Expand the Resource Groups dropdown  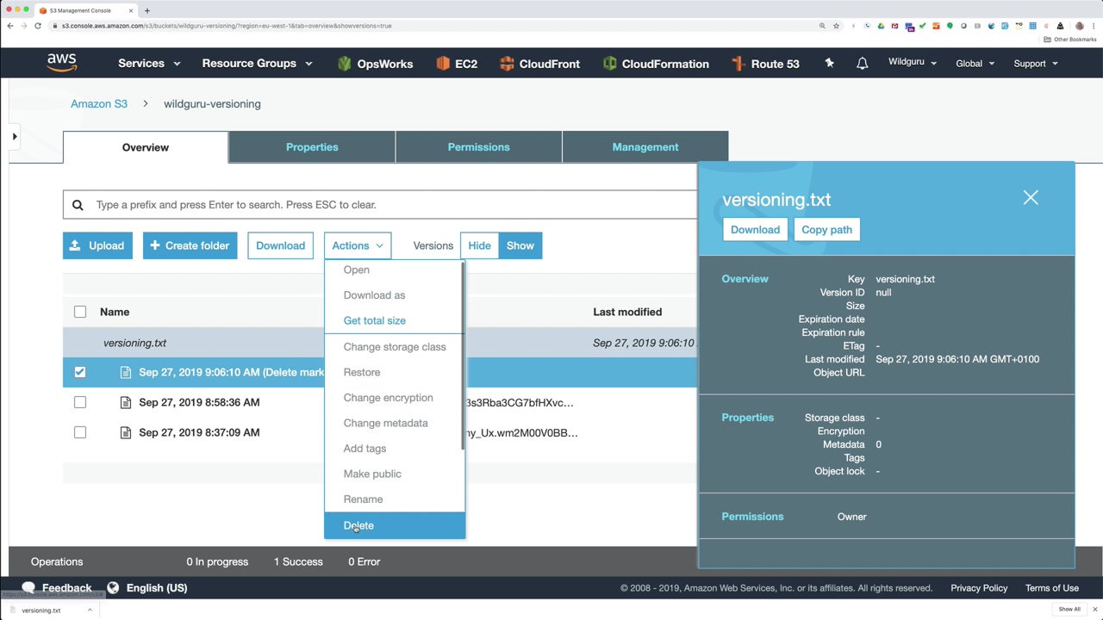[x=257, y=63]
